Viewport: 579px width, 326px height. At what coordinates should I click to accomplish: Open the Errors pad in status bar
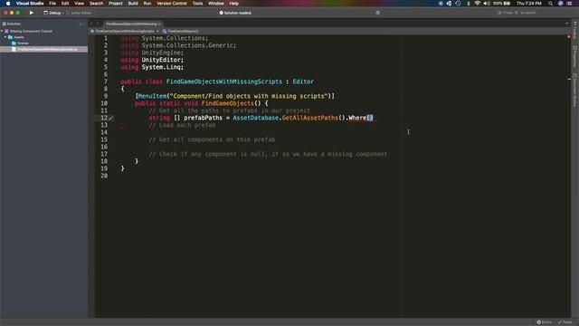545,322
